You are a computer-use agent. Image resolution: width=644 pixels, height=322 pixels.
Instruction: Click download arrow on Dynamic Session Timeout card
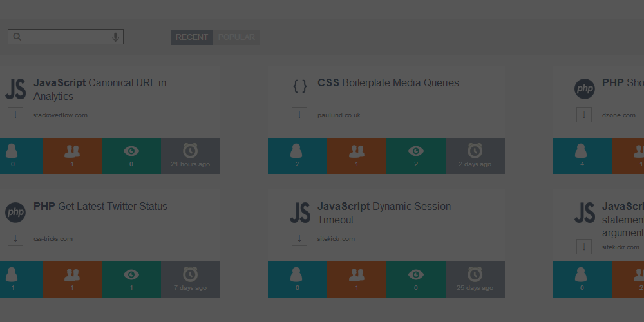(x=299, y=238)
